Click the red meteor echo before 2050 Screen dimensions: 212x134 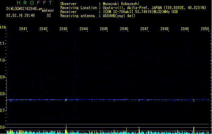[x=194, y=100]
